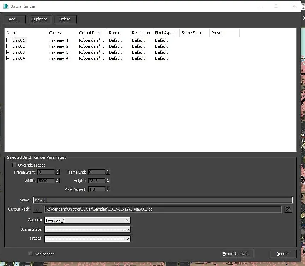Click the Range column header
The height and width of the screenshot is (266, 305).
(x=119, y=33)
